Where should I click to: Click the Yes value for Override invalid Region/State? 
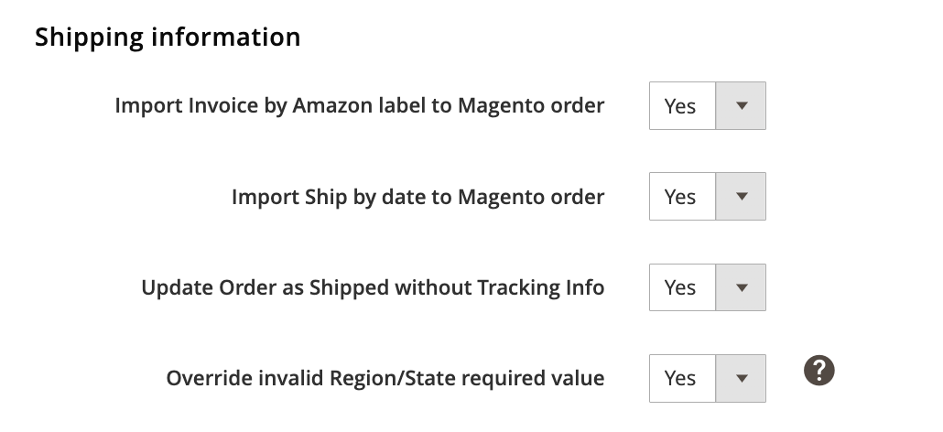coord(680,378)
